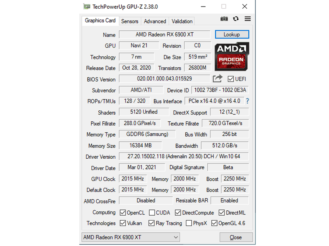Open the hamburger menu icon
The width and height of the screenshot is (329, 246).
[x=247, y=18]
